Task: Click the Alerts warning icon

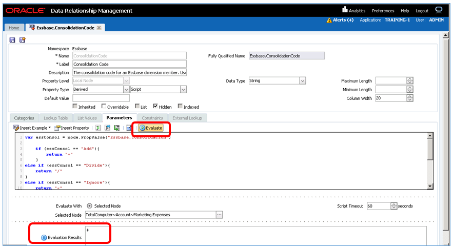Action: click(329, 20)
